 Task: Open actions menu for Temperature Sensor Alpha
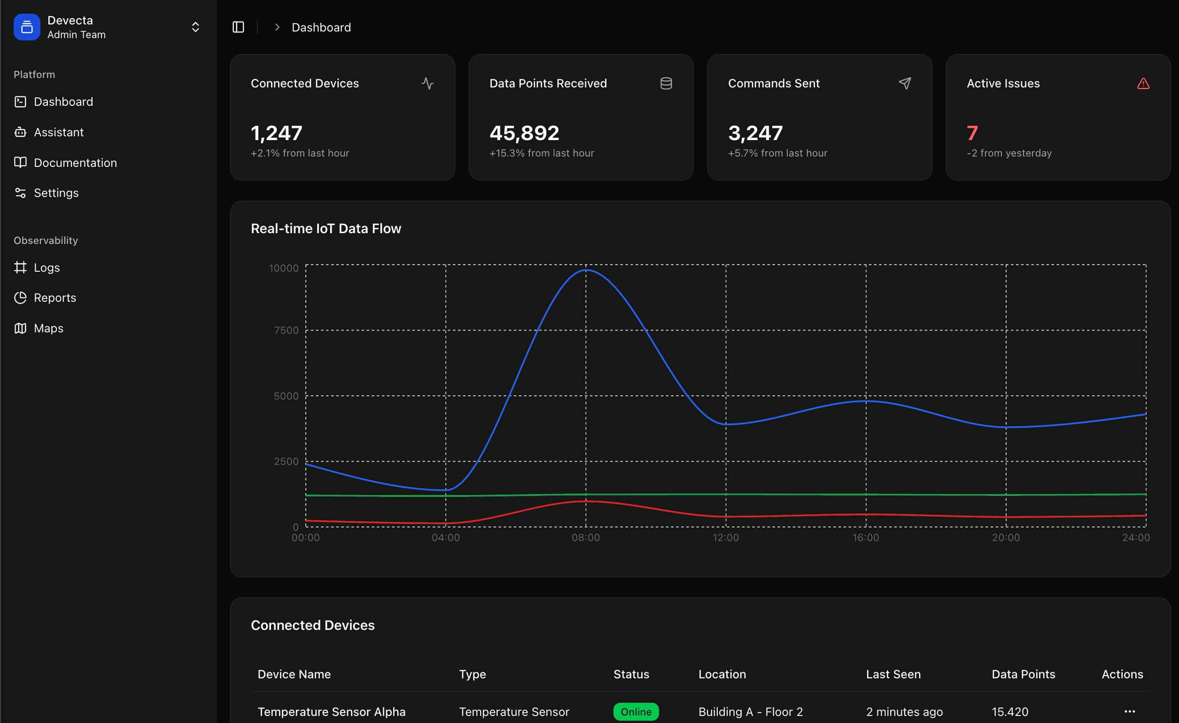[1129, 712]
